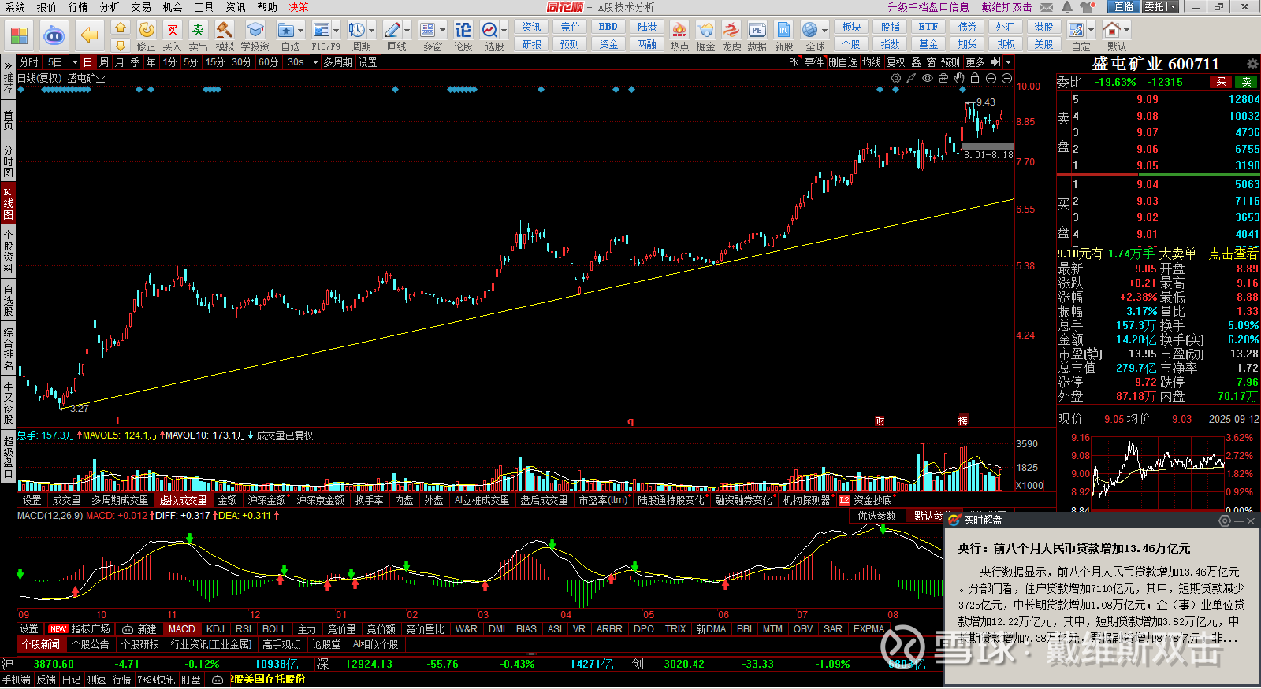
Task: Expand the 30s interval dropdown arrow
Action: tap(315, 62)
